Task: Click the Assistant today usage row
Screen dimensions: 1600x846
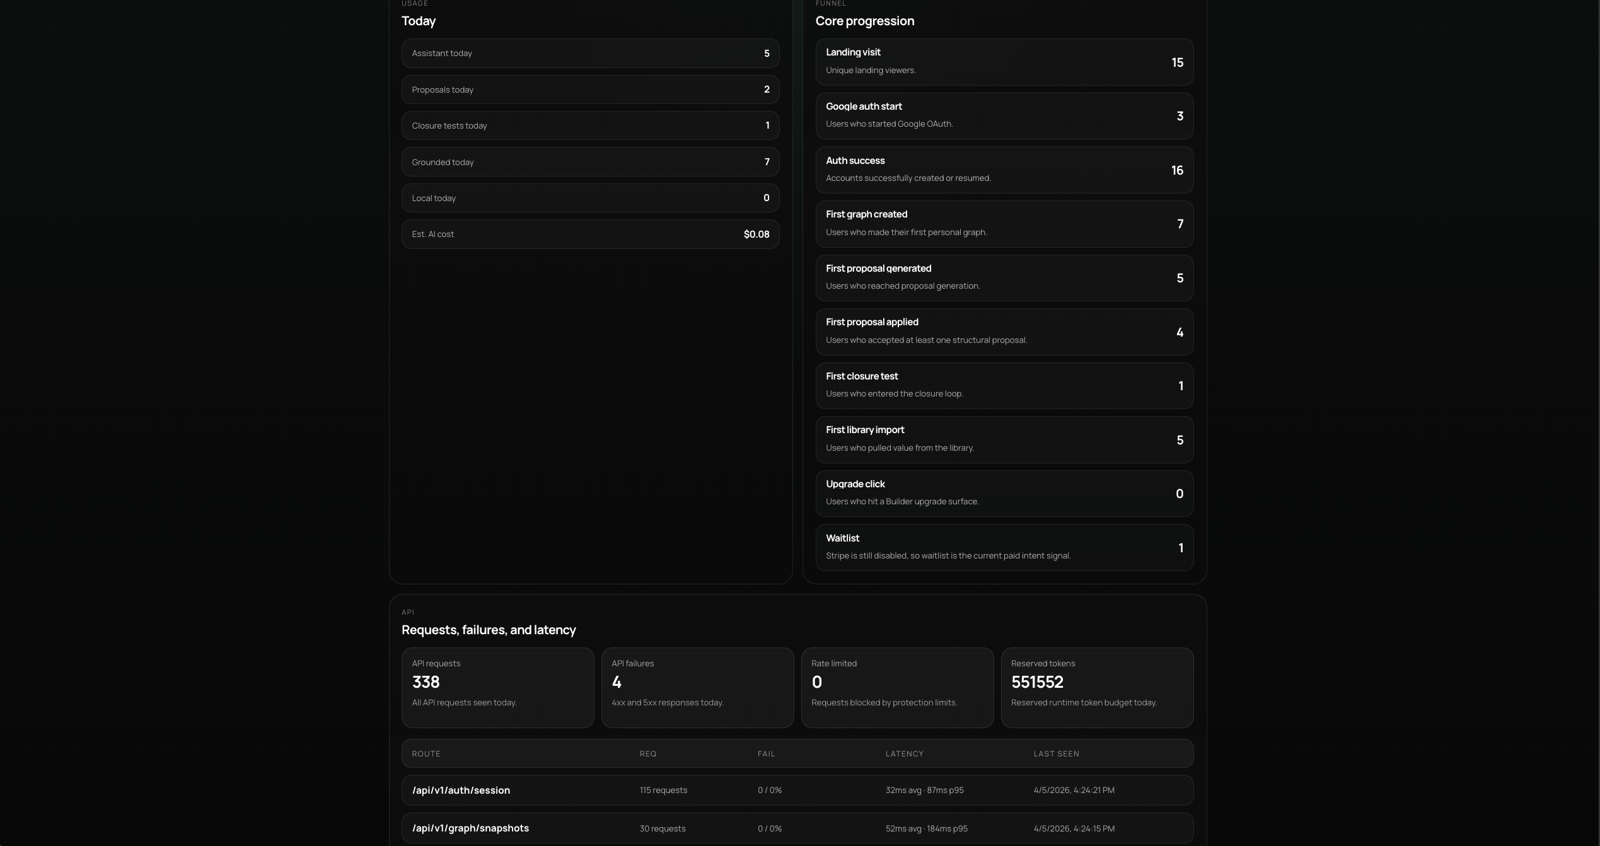Action: point(589,54)
